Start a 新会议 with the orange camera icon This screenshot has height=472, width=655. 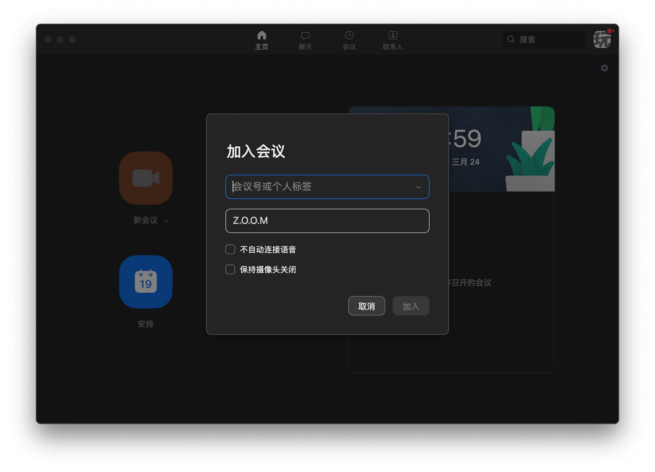click(x=146, y=178)
